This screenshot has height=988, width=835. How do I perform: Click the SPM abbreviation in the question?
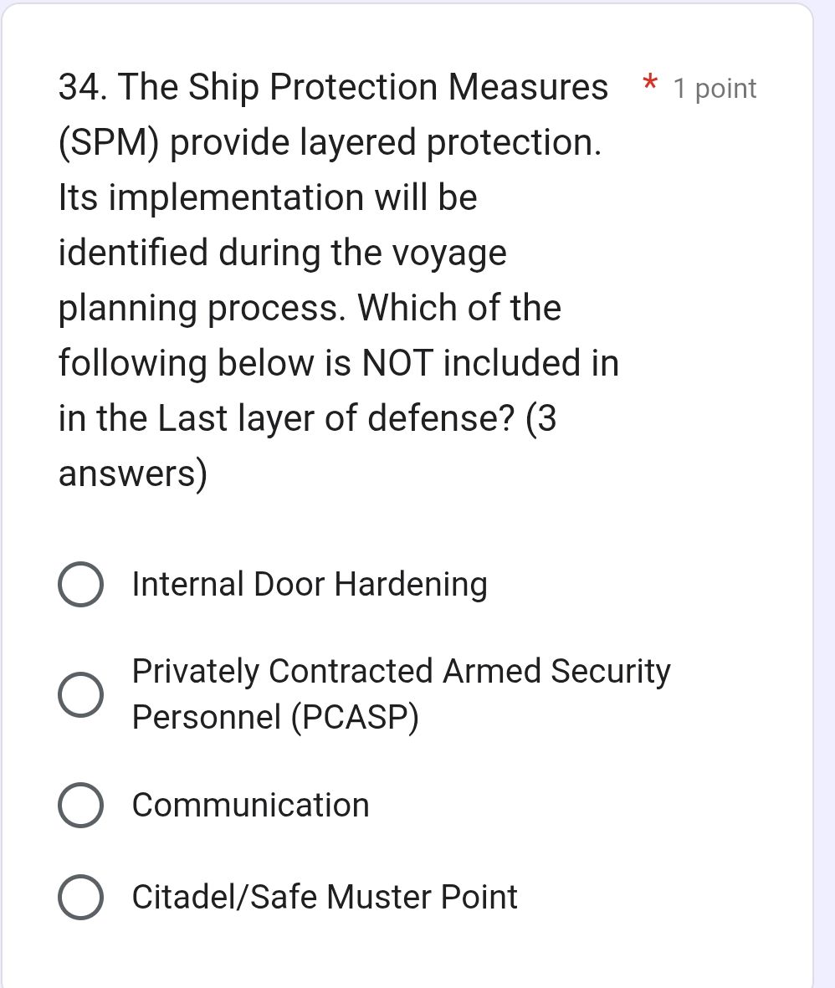[106, 141]
